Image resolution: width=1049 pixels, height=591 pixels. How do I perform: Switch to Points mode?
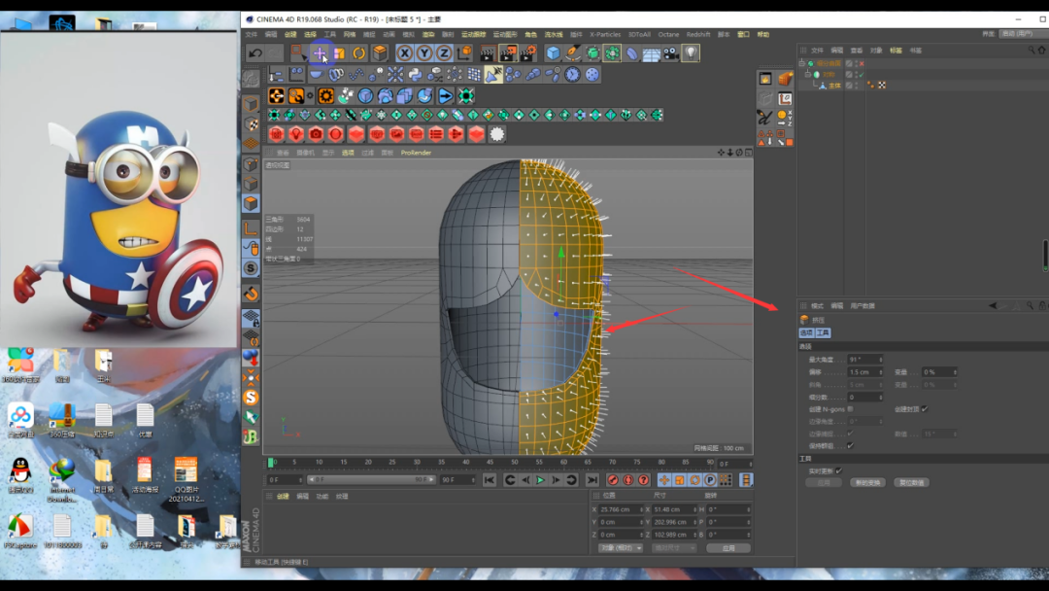tap(251, 164)
